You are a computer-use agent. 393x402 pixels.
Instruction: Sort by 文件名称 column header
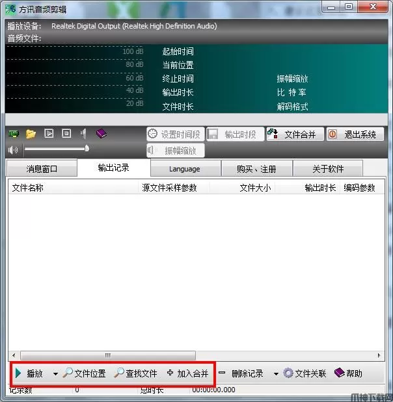[74, 188]
